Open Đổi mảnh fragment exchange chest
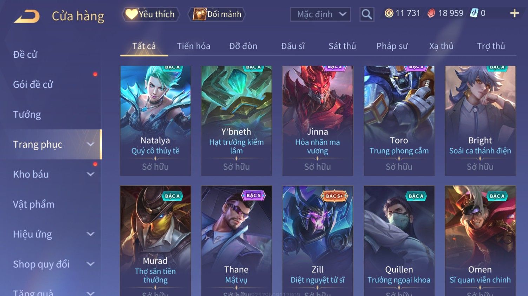528x296 pixels. (x=217, y=14)
